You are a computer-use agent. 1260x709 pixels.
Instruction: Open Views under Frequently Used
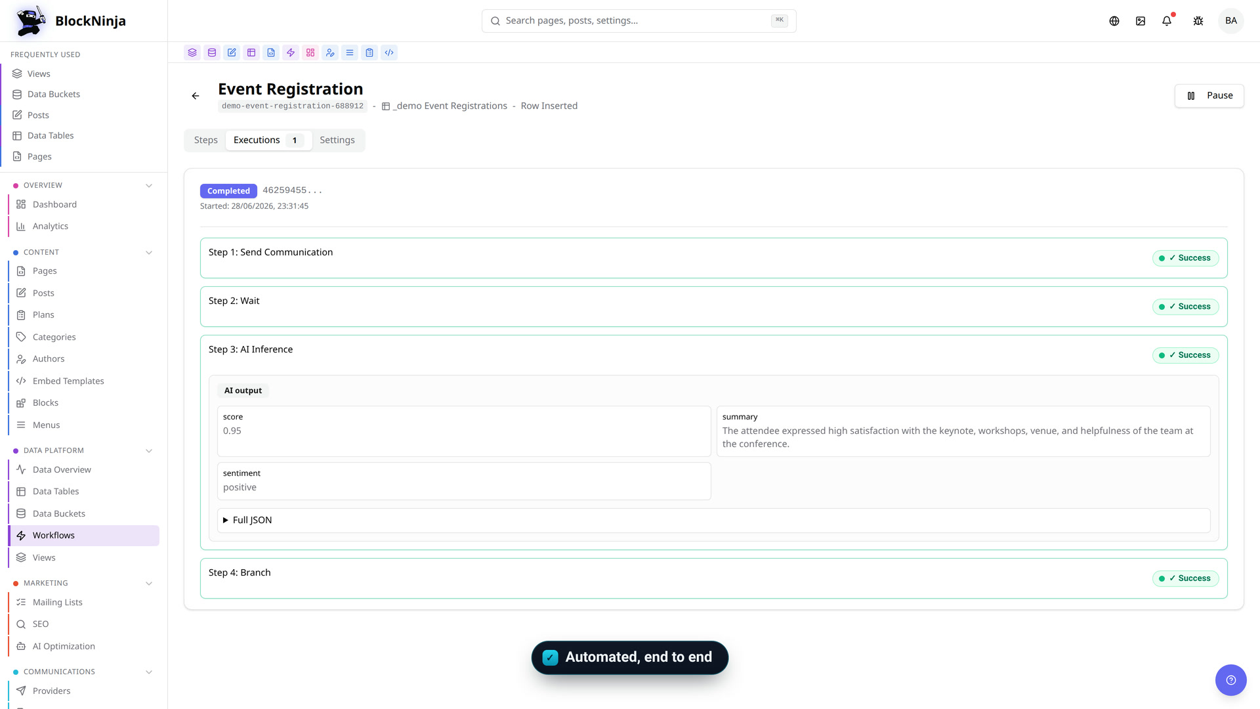[x=84, y=74]
